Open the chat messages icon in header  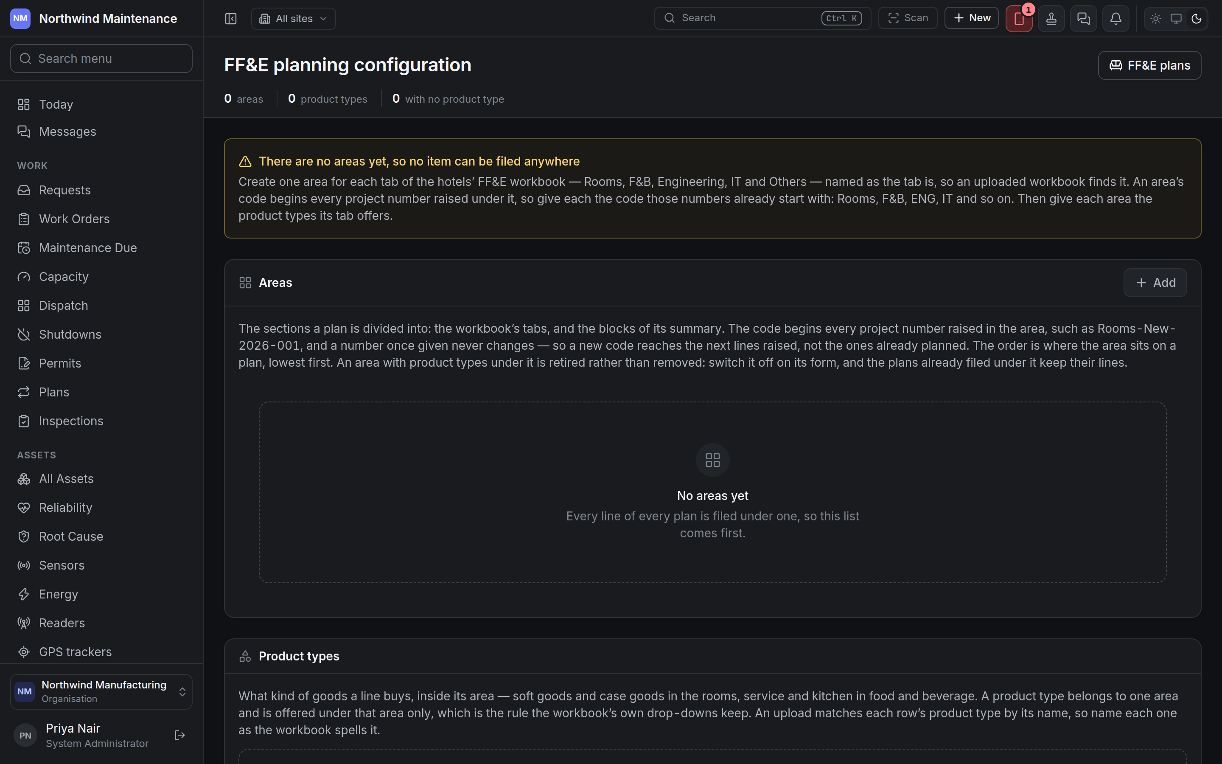coord(1083,19)
